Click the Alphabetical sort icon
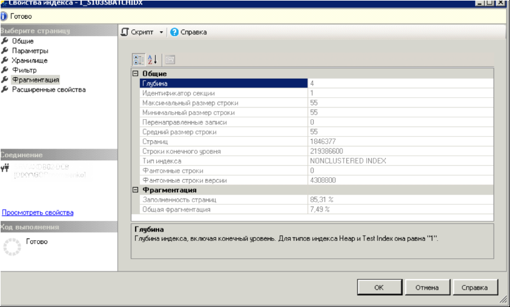Screen dimensions: 510x307 (151, 60)
